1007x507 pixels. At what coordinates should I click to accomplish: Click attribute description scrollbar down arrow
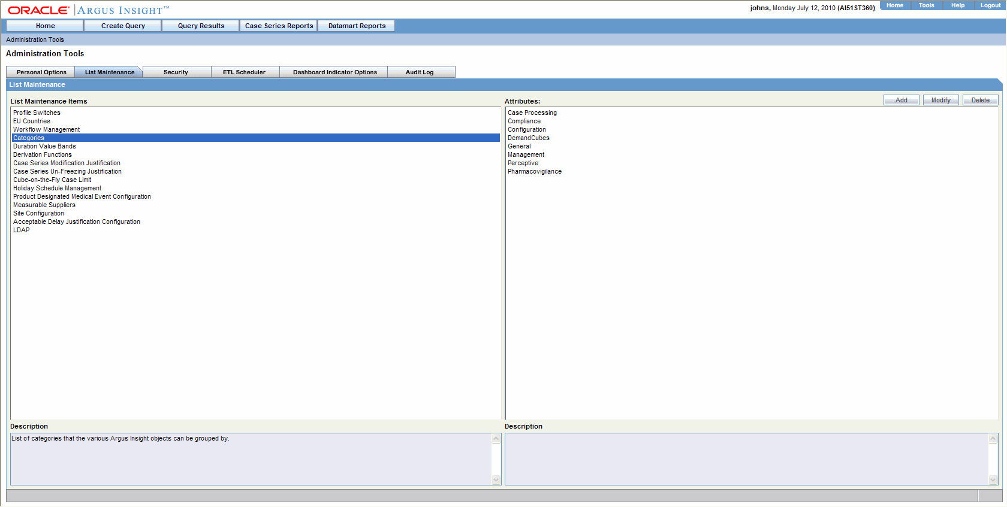coord(993,479)
